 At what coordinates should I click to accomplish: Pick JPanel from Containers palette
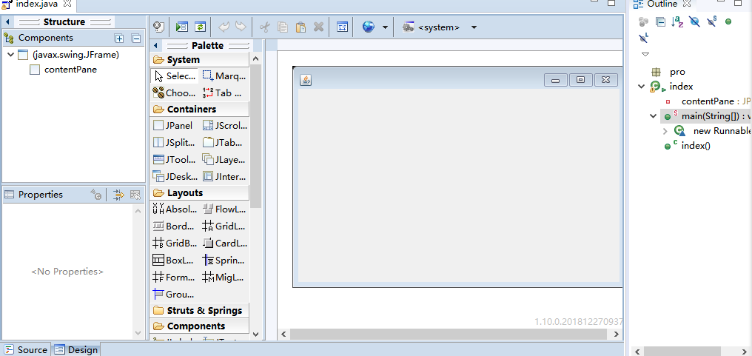175,126
